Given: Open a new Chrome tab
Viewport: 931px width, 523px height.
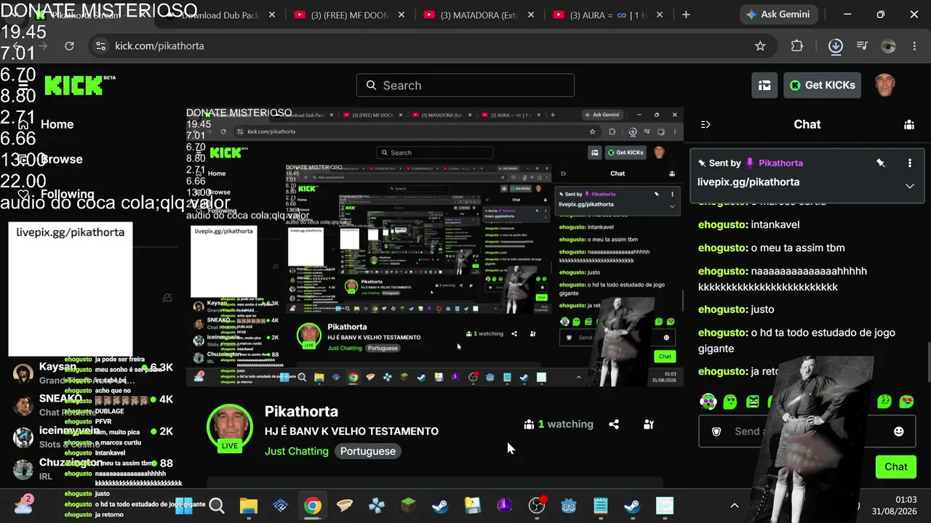Looking at the screenshot, I should (x=686, y=15).
